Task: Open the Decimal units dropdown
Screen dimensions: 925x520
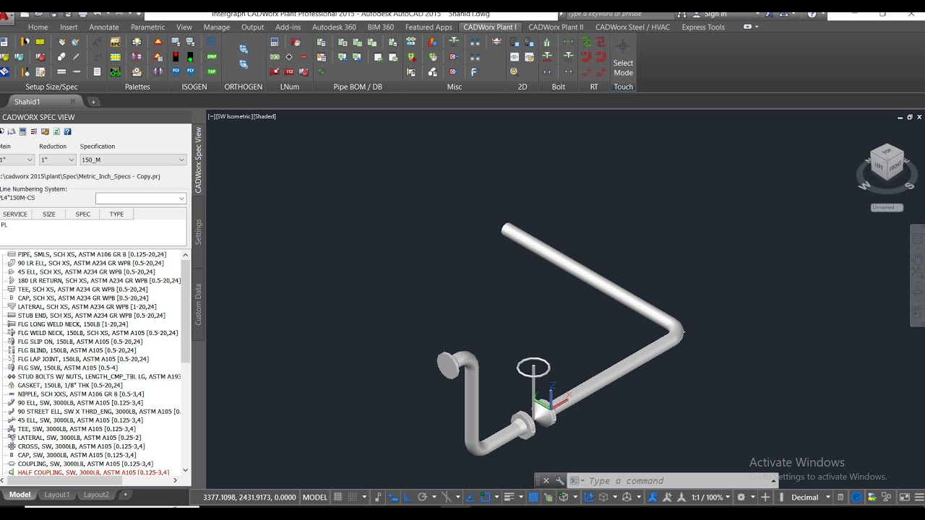Action: tap(809, 497)
